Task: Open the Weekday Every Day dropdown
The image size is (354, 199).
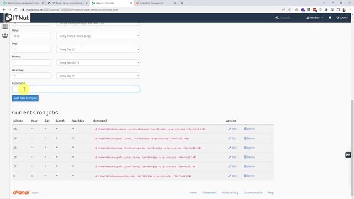Action: click(x=98, y=76)
